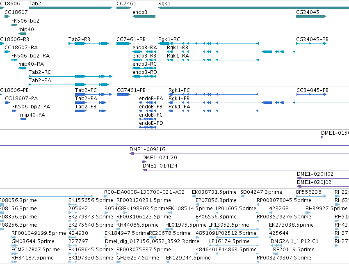Select EST SD04247.3prime
The height and width of the screenshot is (264, 349).
[x=261, y=192]
